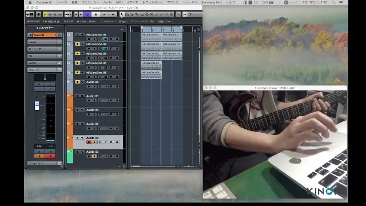Click the Record transport button

[113, 14]
